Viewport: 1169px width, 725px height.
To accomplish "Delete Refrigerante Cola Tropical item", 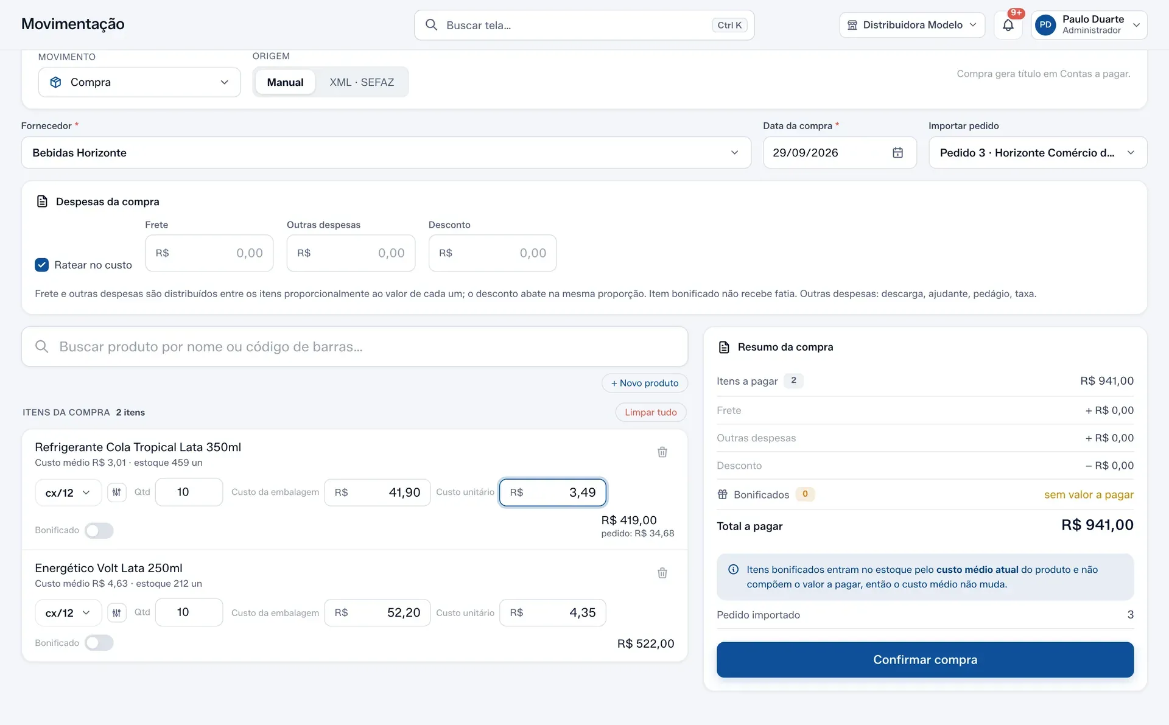I will 662,452.
